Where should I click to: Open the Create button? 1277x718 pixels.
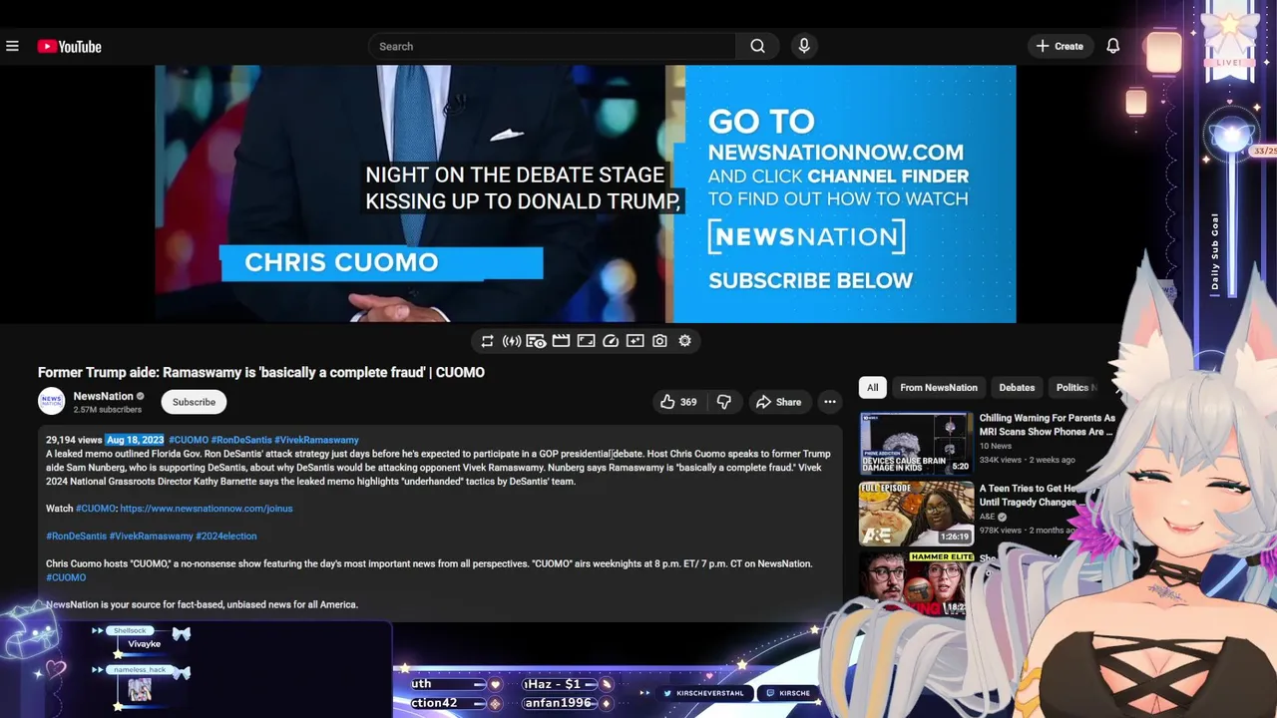(1060, 46)
